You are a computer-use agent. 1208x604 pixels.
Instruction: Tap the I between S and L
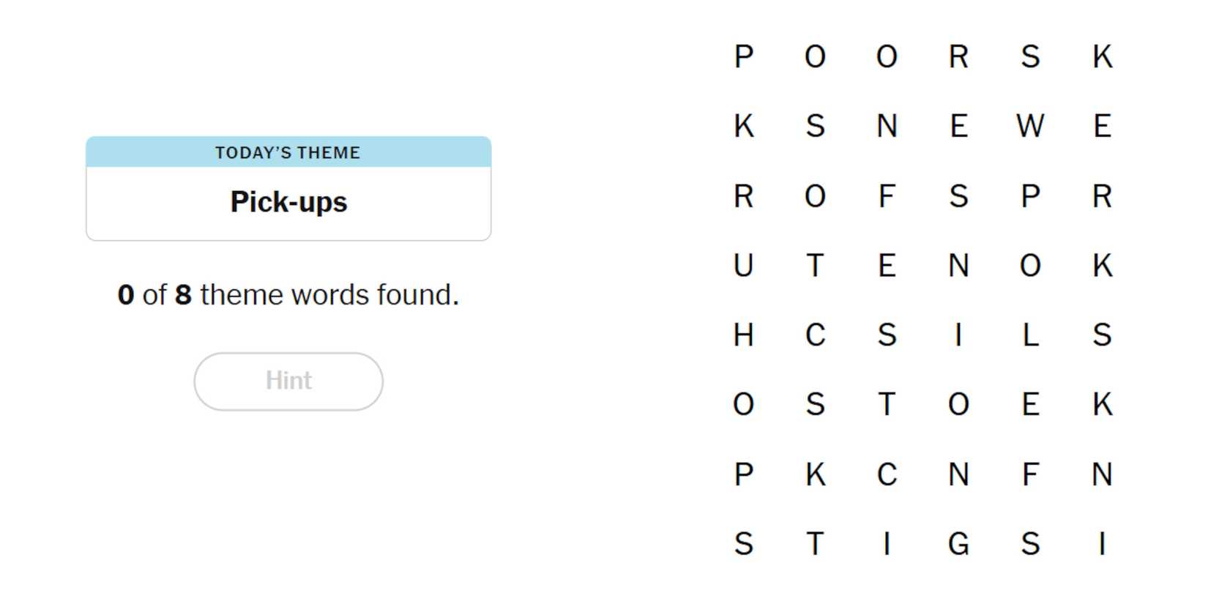tap(958, 335)
